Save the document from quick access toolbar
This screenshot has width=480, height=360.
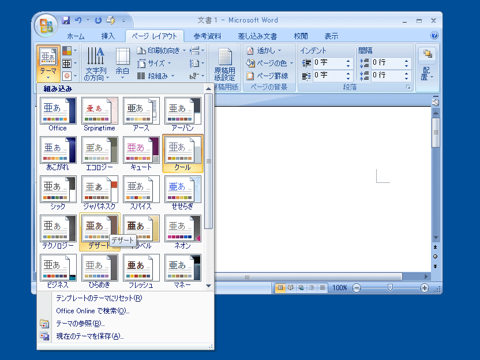(66, 21)
